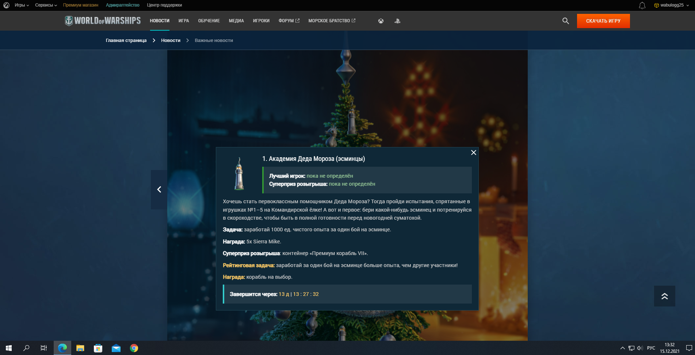The height and width of the screenshot is (355, 695).
Task: Open the Windows Start menu
Action: 9,348
